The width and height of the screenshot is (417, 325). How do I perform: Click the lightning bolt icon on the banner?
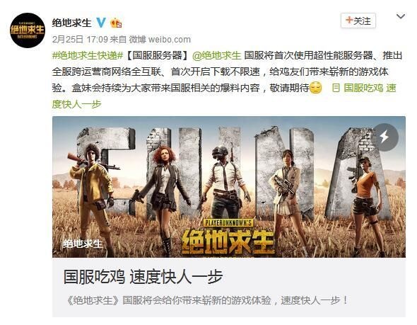coord(384,137)
